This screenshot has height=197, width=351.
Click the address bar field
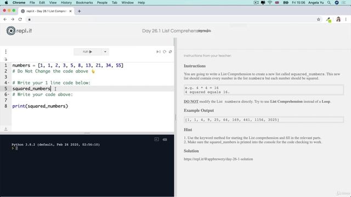[172, 20]
